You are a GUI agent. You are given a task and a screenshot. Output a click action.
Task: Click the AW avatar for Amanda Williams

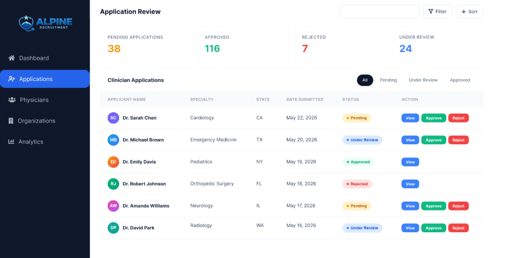pyautogui.click(x=113, y=206)
